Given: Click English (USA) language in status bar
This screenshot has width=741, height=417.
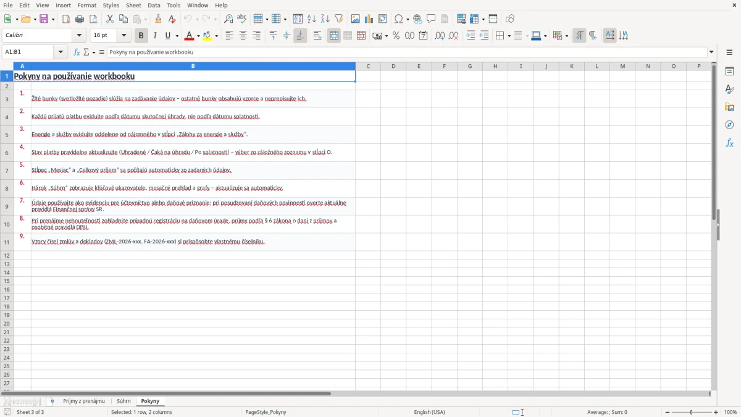Looking at the screenshot, I should pyautogui.click(x=429, y=412).
